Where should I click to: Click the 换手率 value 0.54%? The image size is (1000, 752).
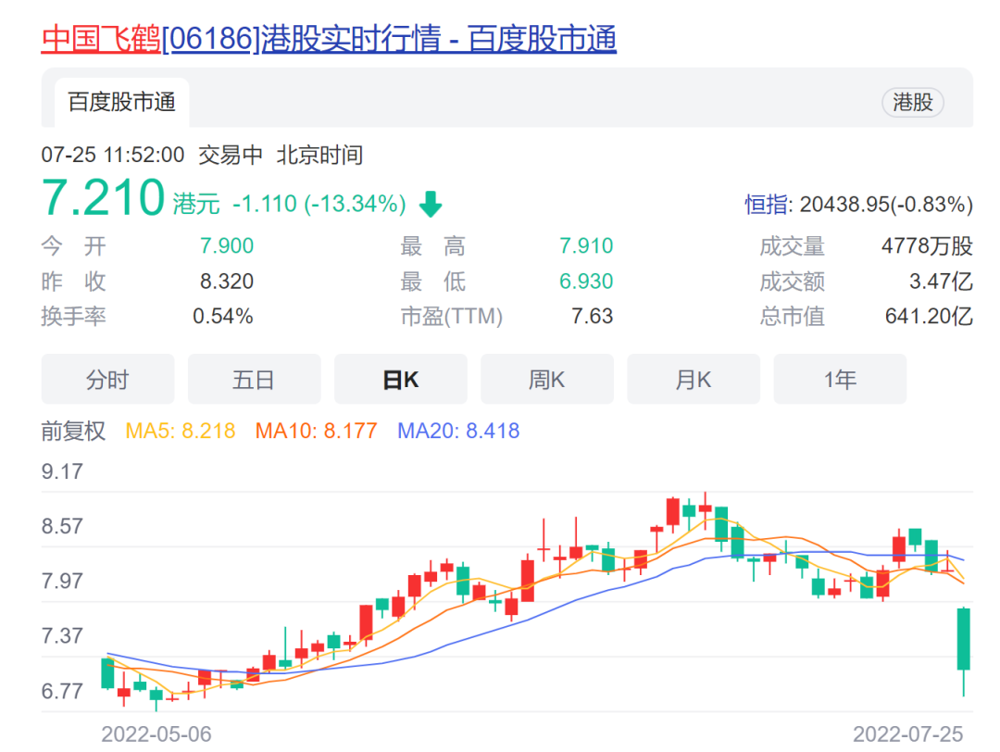point(222,317)
